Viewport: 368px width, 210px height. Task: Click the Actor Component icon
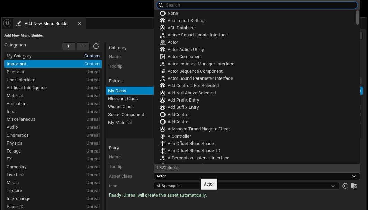tap(163, 57)
